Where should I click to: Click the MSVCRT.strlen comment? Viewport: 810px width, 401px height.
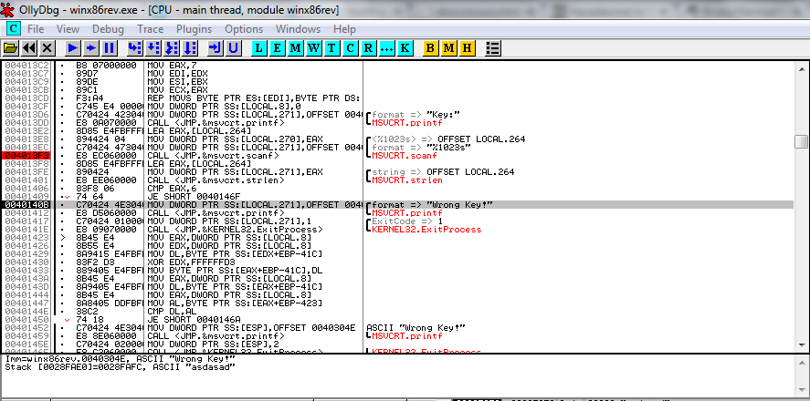tap(406, 180)
